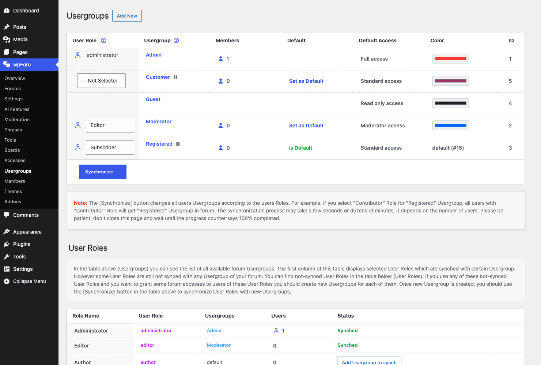Open the Themes submenu item
Viewport: 541px width, 365px height.
click(x=13, y=191)
